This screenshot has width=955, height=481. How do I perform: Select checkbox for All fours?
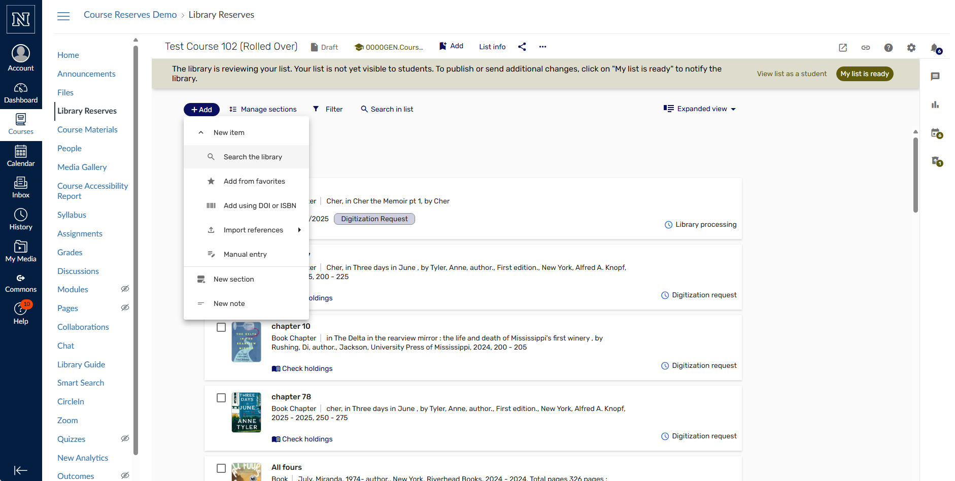(221, 468)
